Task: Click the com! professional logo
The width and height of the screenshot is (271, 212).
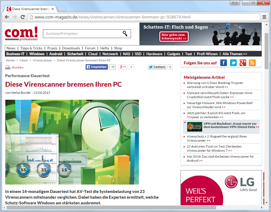Action: pyautogui.click(x=21, y=34)
